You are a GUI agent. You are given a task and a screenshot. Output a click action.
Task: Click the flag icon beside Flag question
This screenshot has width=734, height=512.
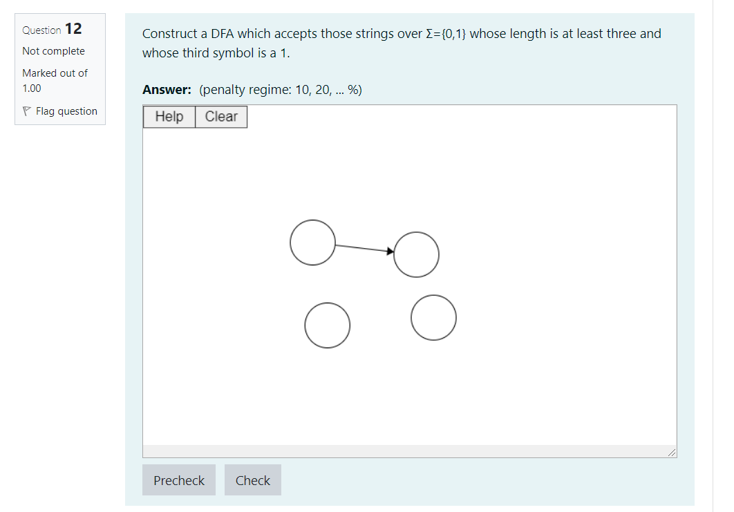26,111
